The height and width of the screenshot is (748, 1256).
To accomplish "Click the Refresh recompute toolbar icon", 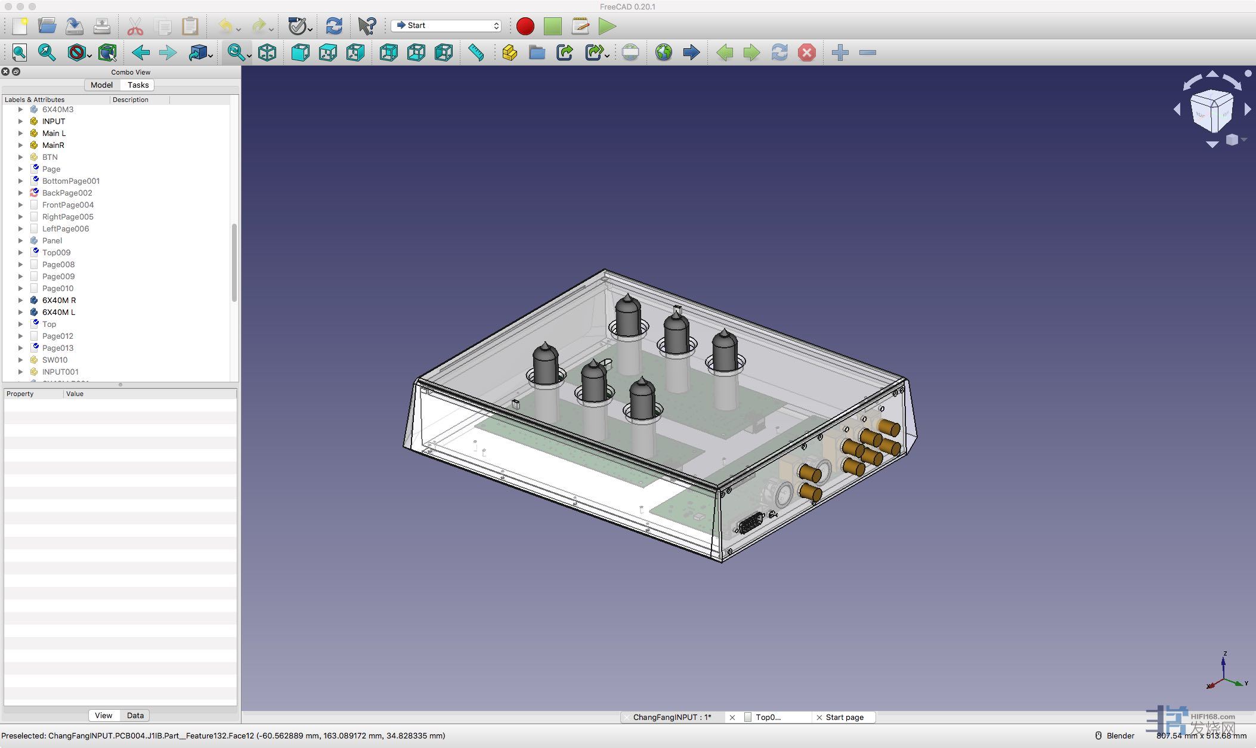I will [x=334, y=26].
